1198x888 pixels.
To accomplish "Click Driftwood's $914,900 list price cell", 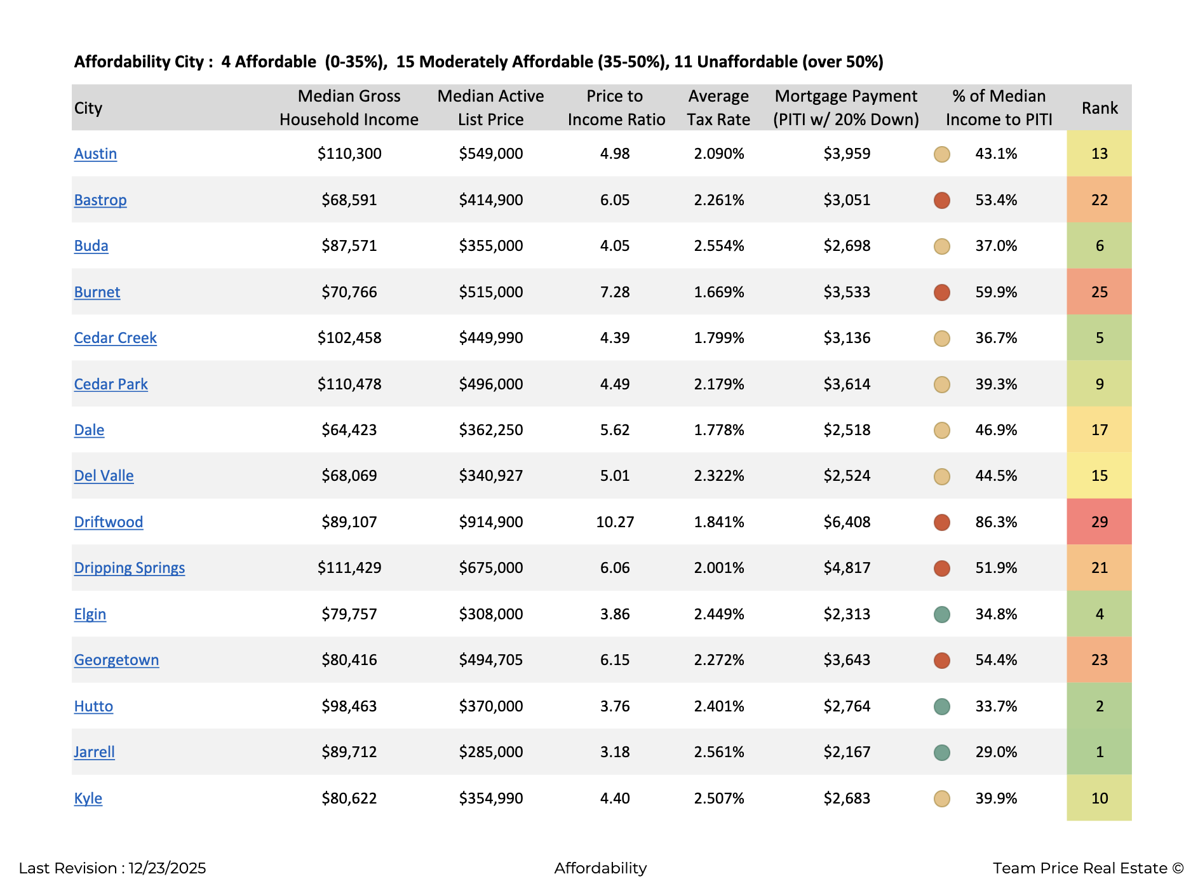I will click(x=490, y=522).
